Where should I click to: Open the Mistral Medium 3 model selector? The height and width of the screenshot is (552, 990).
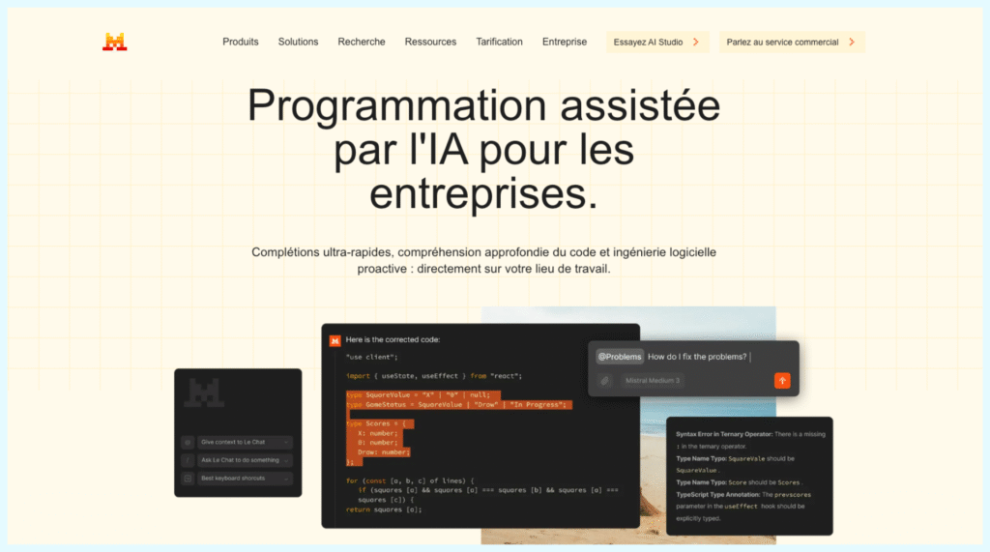pos(653,381)
